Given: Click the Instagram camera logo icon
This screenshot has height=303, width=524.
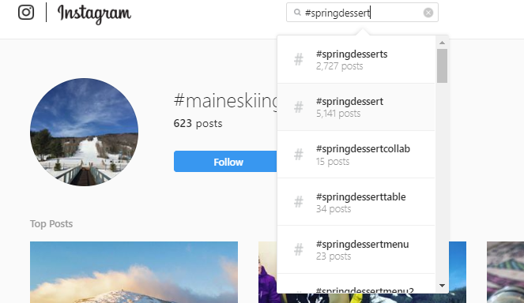Looking at the screenshot, I should coord(26,13).
